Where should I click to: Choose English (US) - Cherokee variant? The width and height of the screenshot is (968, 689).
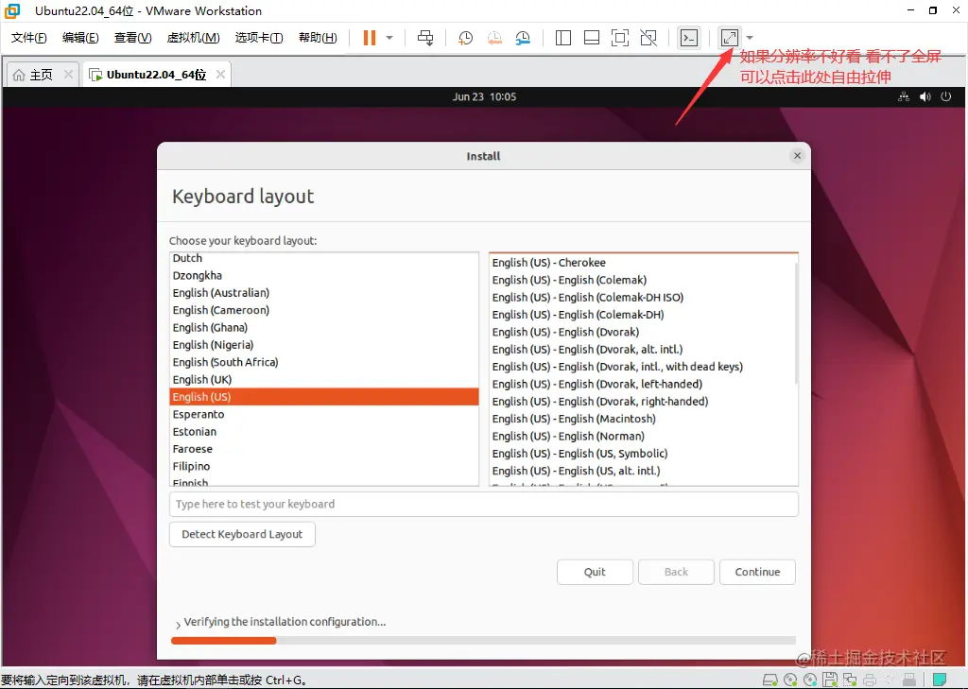click(x=642, y=263)
